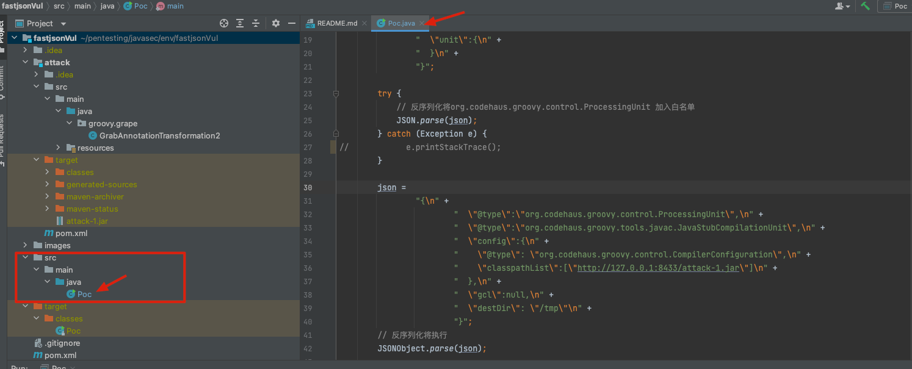Click JSON.parse(json) on line 25
The image size is (912, 369).
[436, 120]
